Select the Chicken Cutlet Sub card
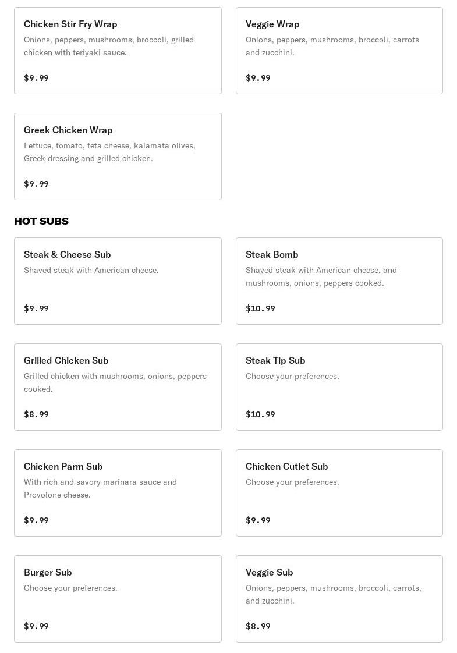 click(339, 493)
